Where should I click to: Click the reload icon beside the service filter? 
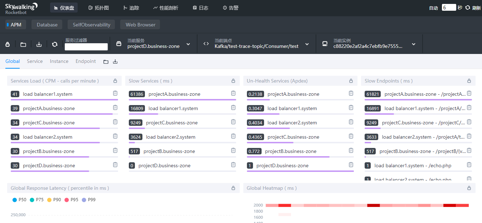55,44
